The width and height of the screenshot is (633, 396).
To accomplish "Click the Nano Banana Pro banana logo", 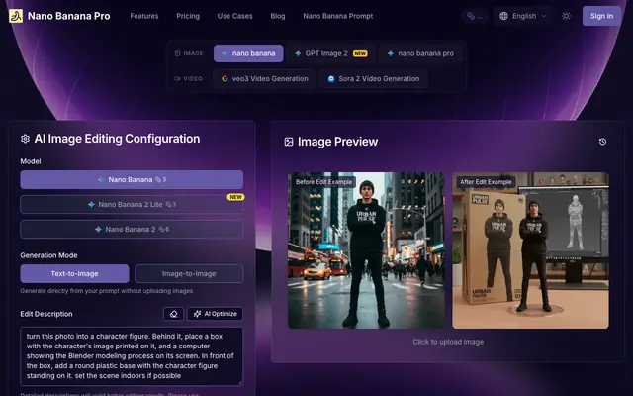I will pyautogui.click(x=16, y=16).
